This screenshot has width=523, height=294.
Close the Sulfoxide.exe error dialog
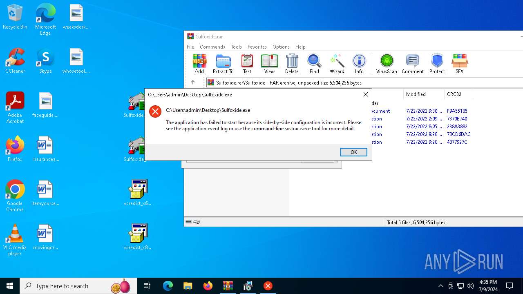(x=366, y=94)
